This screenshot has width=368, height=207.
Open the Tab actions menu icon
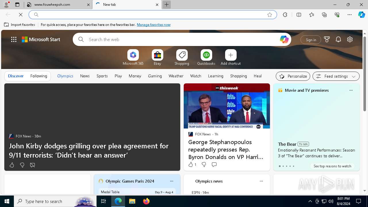(x=17, y=5)
